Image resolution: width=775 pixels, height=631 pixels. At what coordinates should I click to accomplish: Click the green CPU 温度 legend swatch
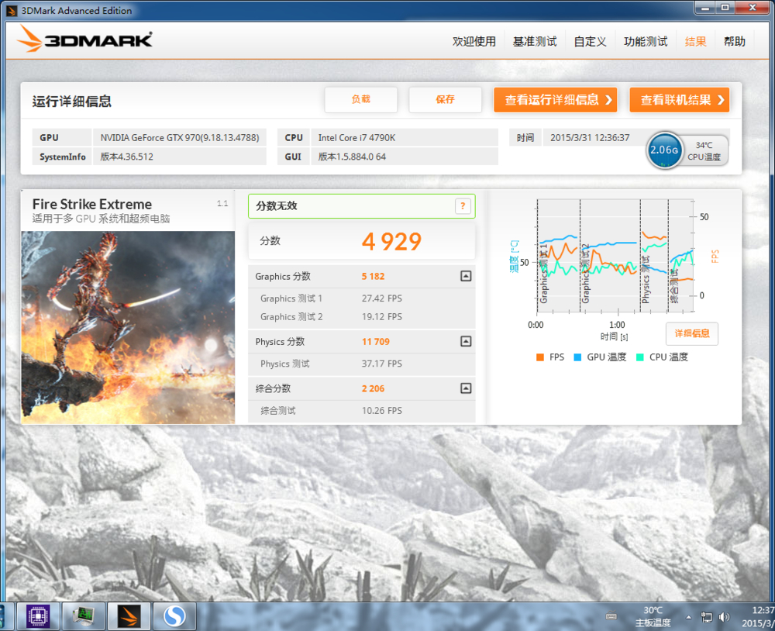coord(639,357)
